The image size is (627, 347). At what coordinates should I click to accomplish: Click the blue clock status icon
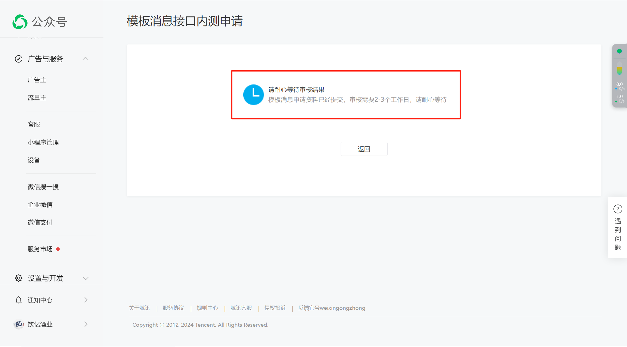253,95
